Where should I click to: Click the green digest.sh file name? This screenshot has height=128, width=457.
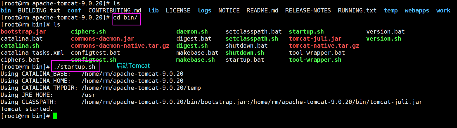pos(192,46)
